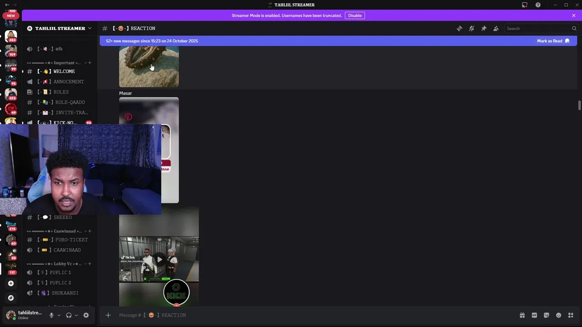Viewport: 582px width, 327px height.
Task: Show member list icon
Action: tap(496, 28)
